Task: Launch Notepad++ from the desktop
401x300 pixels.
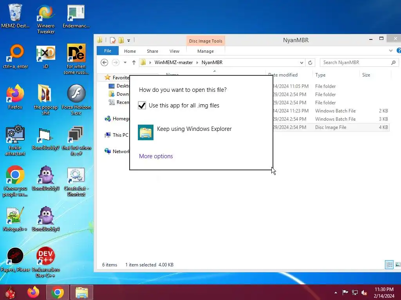Action: tap(15, 219)
